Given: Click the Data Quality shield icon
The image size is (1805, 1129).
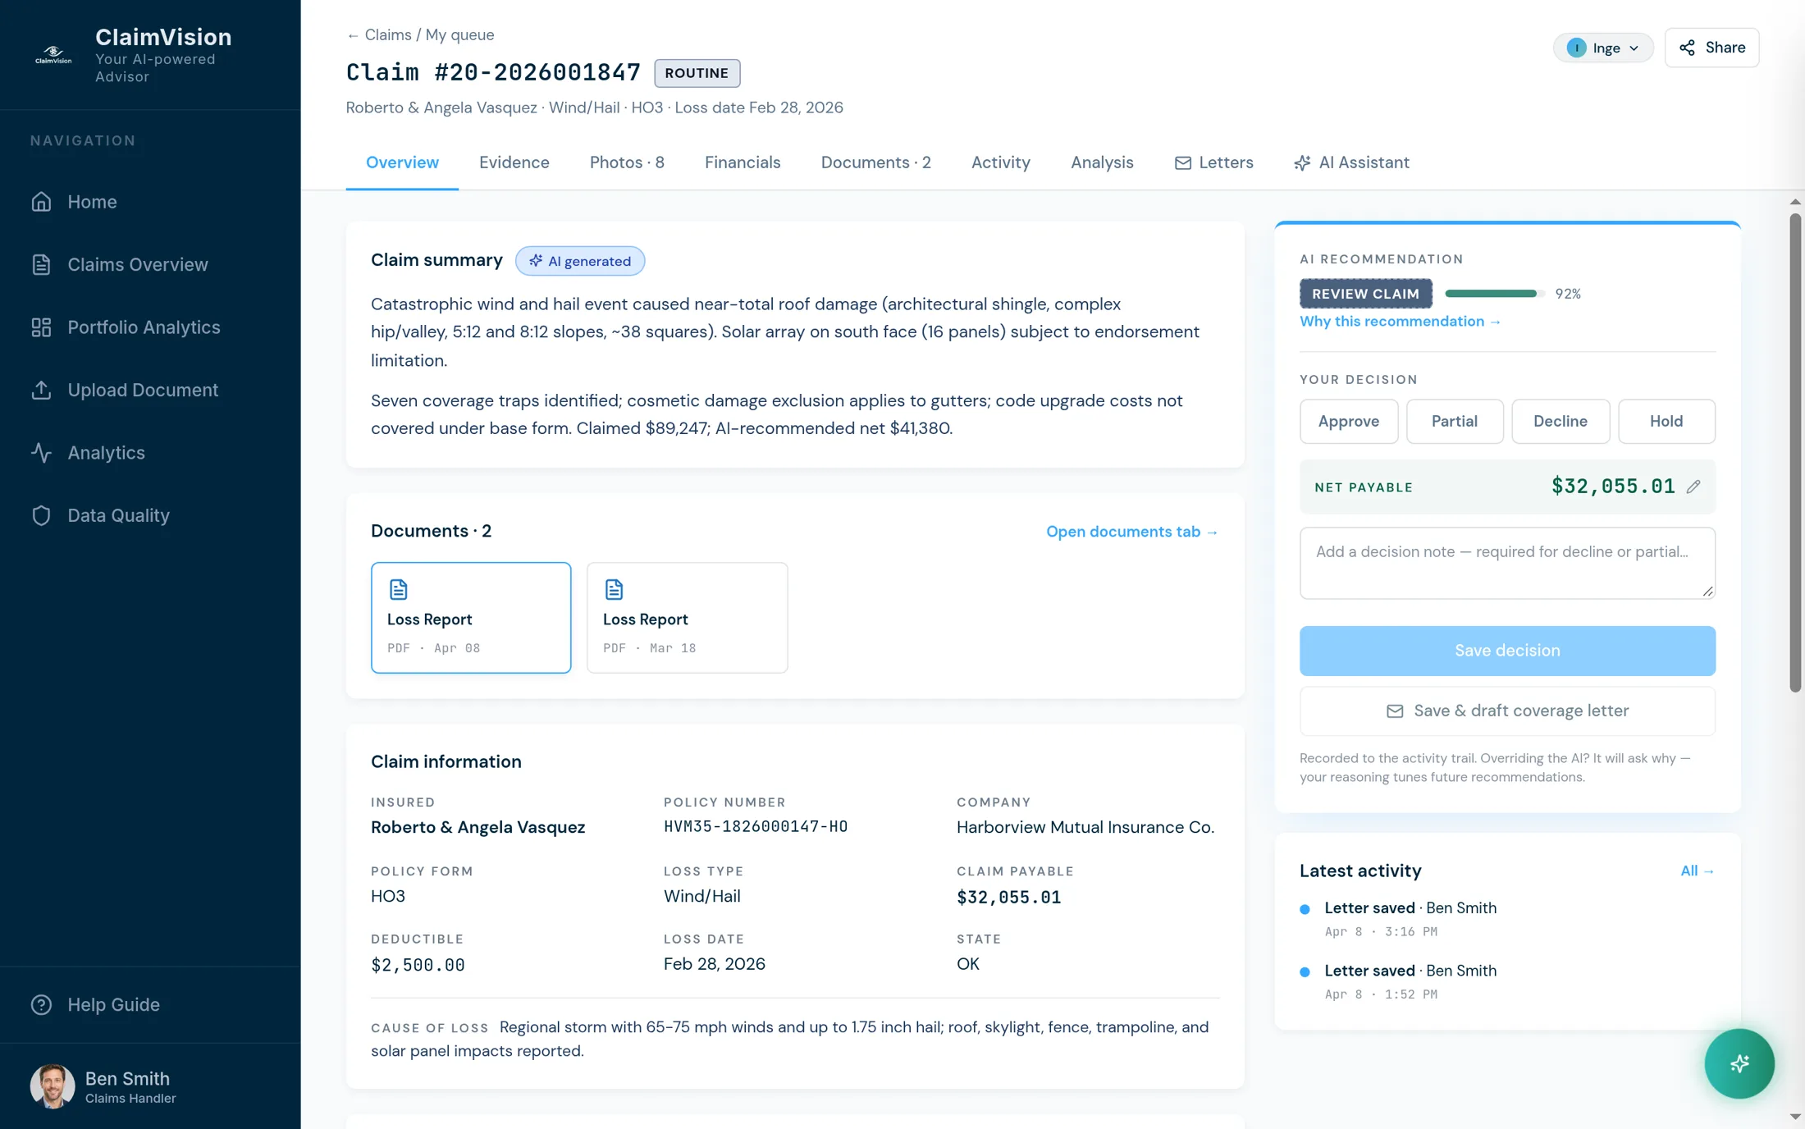Looking at the screenshot, I should pos(41,515).
